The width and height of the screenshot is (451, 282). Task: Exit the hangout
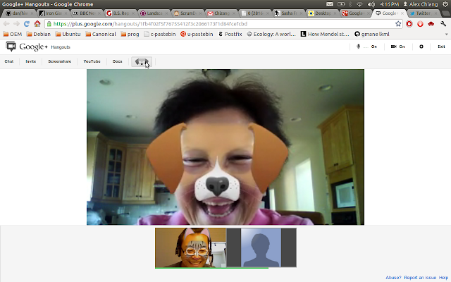(441, 47)
